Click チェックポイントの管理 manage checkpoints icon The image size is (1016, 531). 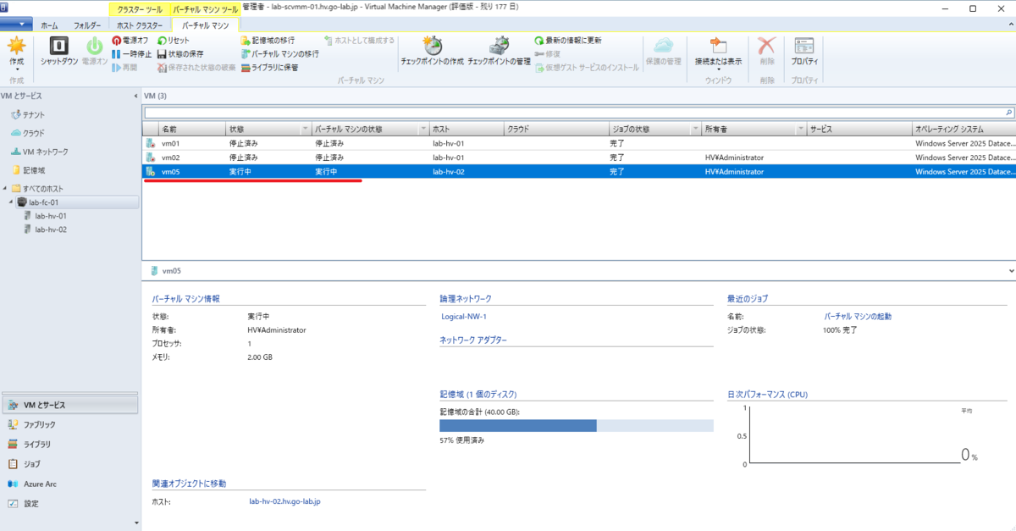(x=499, y=46)
